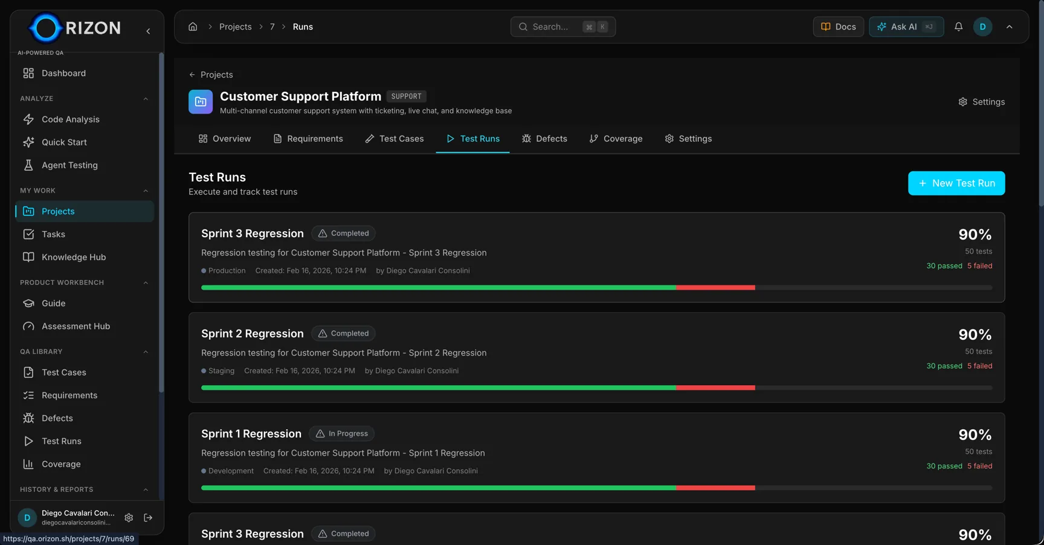
Task: Expand the HISTORY & REPORTS section
Action: tap(145, 489)
